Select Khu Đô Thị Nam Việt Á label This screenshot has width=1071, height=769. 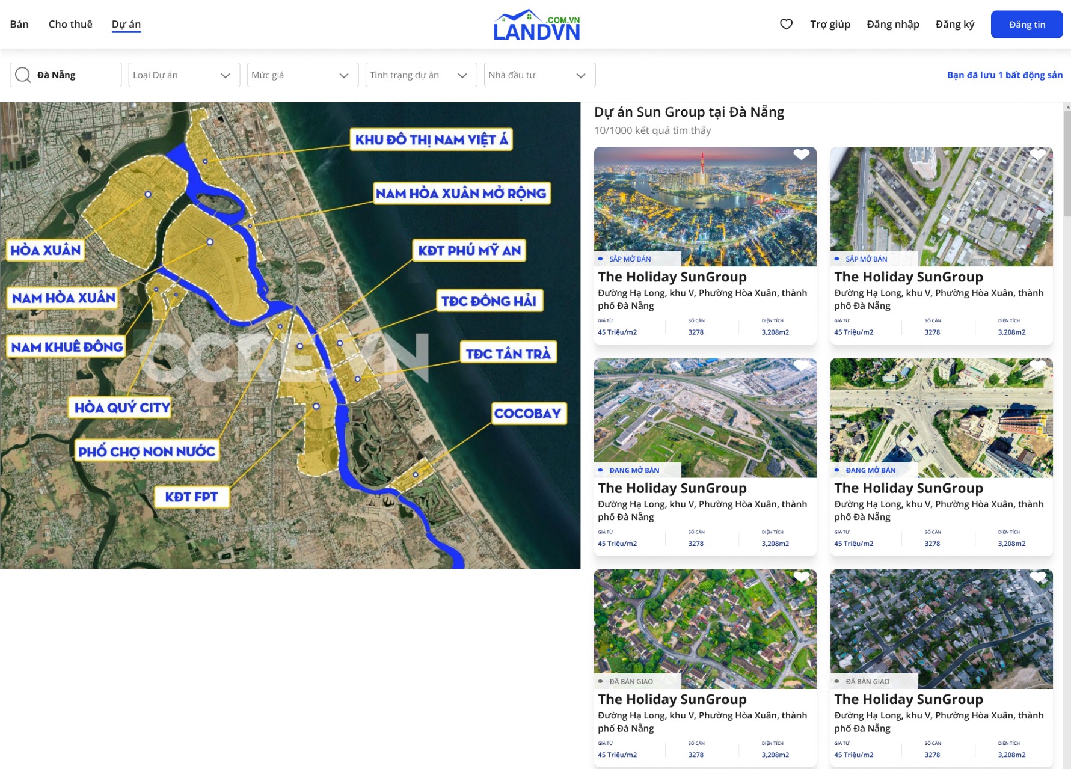coord(431,139)
